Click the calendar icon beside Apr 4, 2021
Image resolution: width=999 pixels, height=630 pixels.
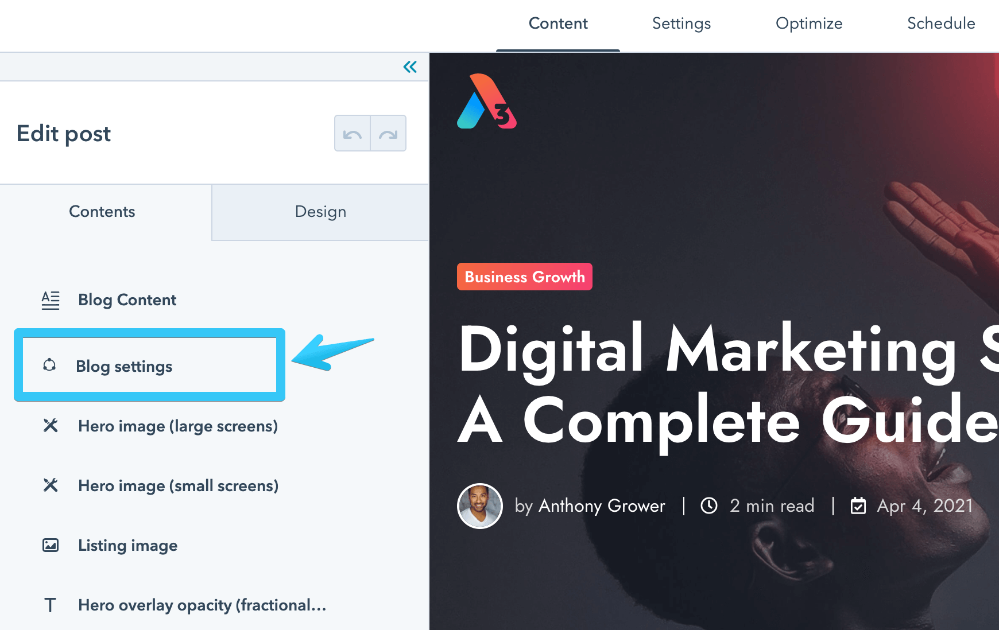pyautogui.click(x=858, y=505)
